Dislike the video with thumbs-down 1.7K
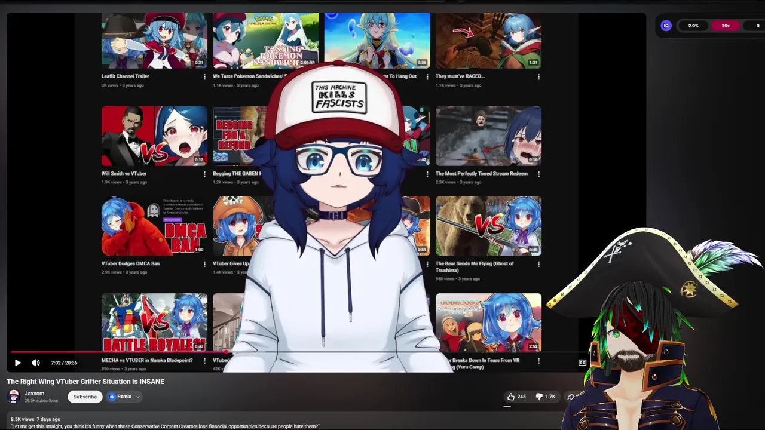The height and width of the screenshot is (430, 765). pyautogui.click(x=545, y=397)
